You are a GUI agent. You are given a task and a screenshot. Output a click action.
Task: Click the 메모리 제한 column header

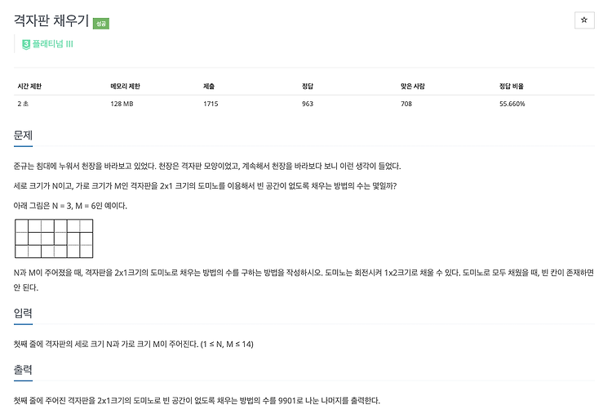125,87
